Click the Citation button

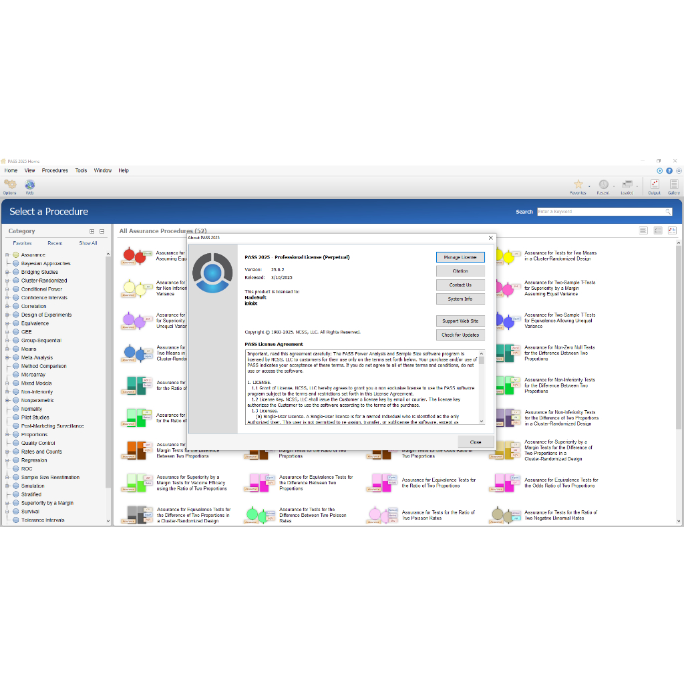click(460, 271)
